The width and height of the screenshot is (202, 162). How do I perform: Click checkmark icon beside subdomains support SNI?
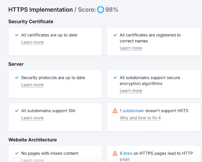(17, 111)
